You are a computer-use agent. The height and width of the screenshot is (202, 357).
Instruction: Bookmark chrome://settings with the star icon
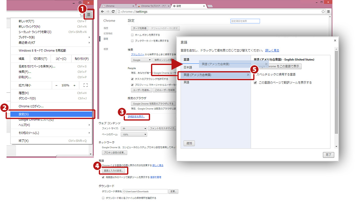pos(323,11)
